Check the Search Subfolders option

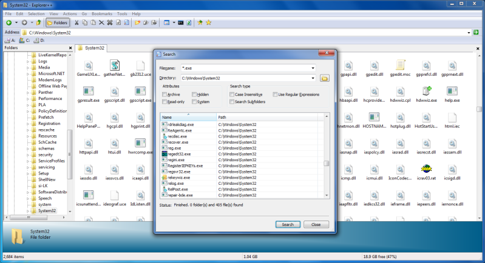coord(232,102)
